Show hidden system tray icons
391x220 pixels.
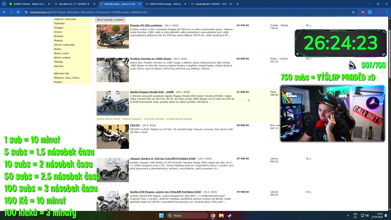pos(348,215)
